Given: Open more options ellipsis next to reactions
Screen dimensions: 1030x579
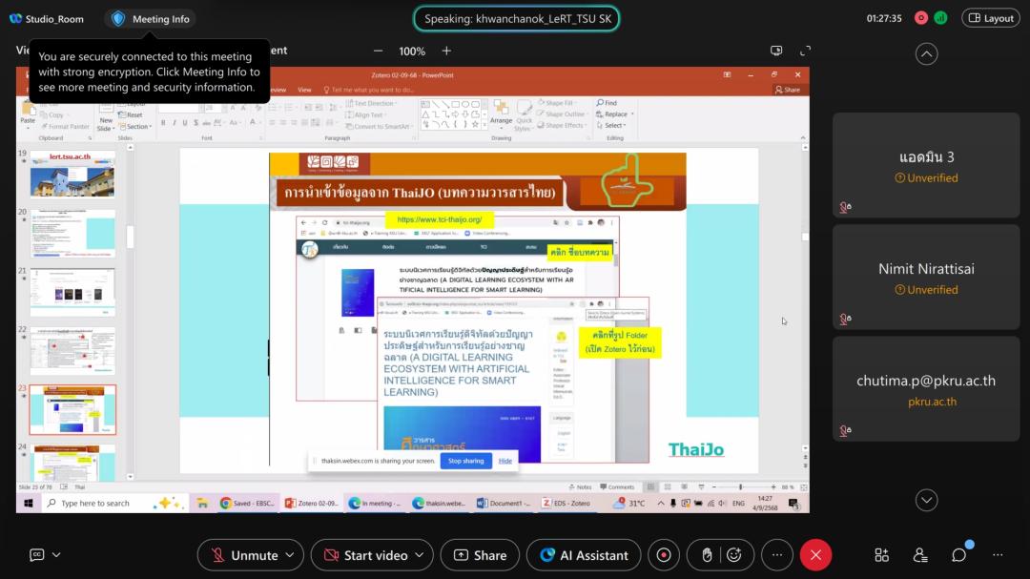Looking at the screenshot, I should tap(777, 555).
